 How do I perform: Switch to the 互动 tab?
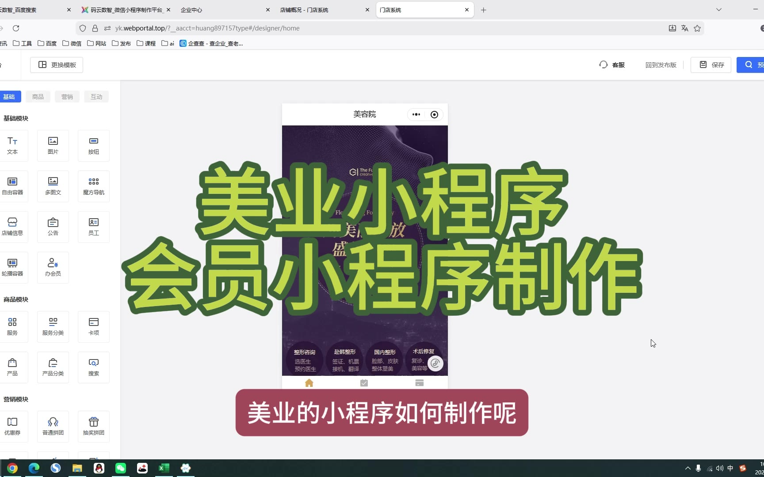click(96, 97)
